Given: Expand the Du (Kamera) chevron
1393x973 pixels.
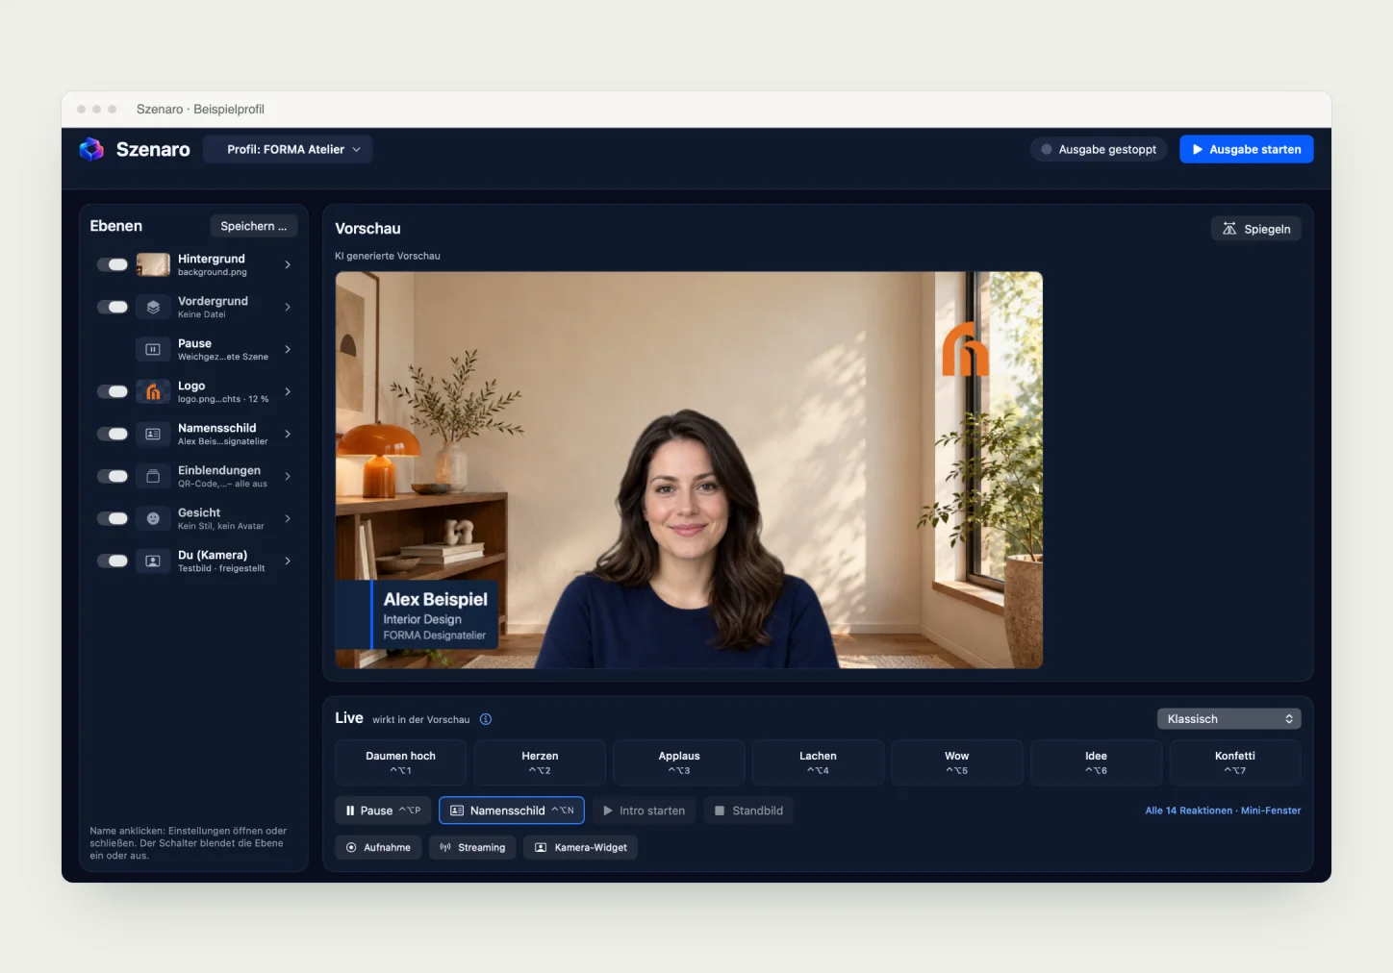Looking at the screenshot, I should point(288,561).
